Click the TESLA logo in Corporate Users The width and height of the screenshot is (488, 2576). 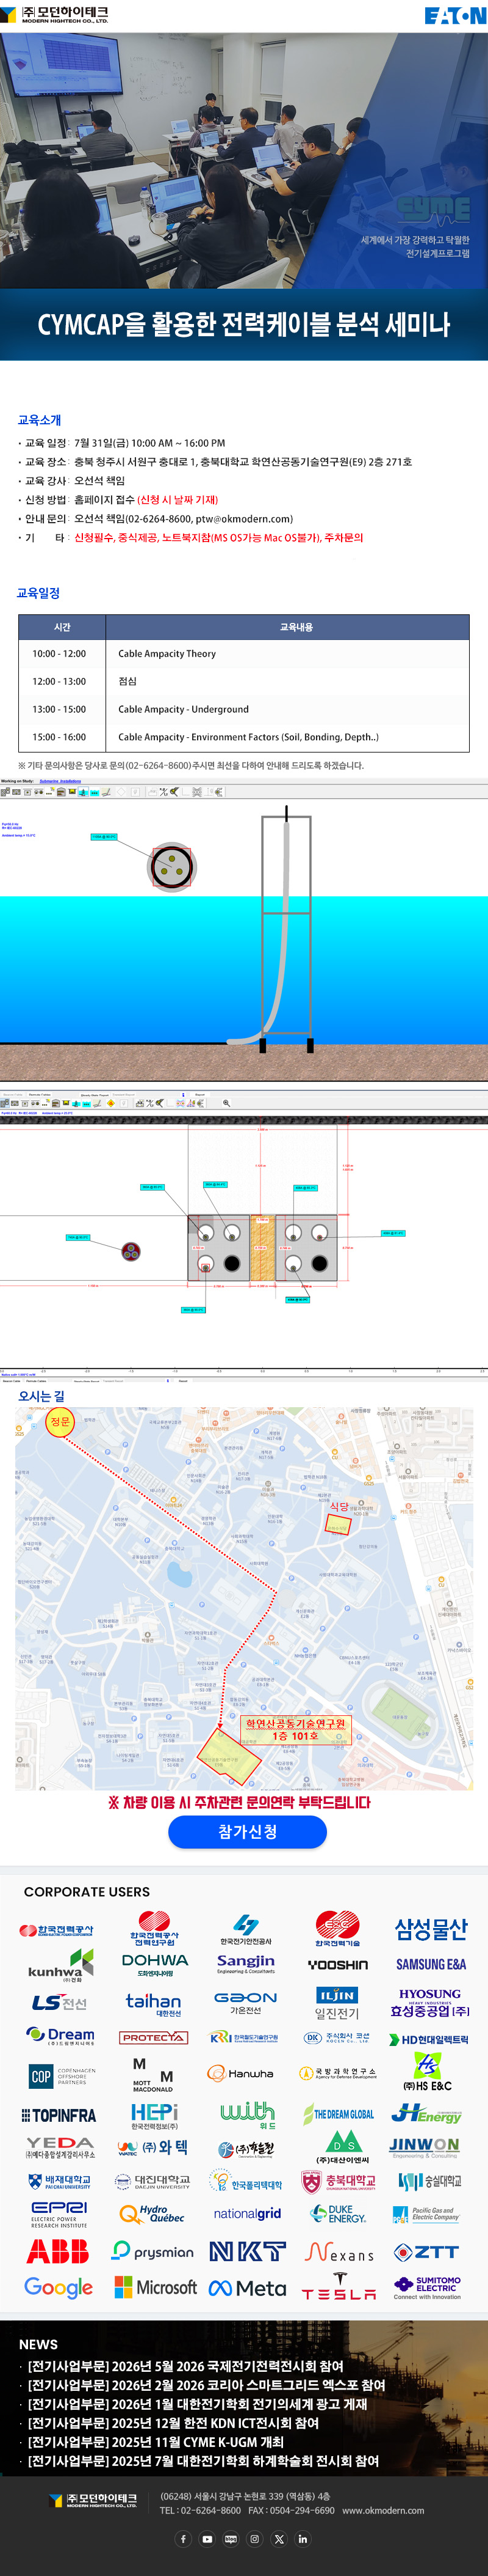(x=339, y=2287)
